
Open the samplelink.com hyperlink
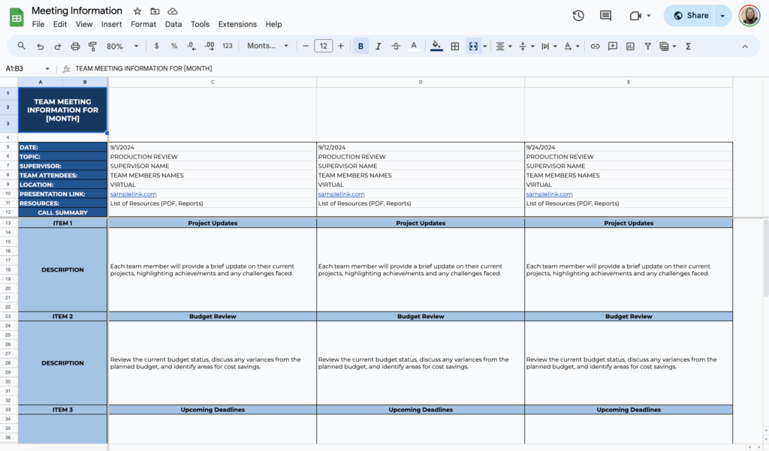pyautogui.click(x=134, y=194)
